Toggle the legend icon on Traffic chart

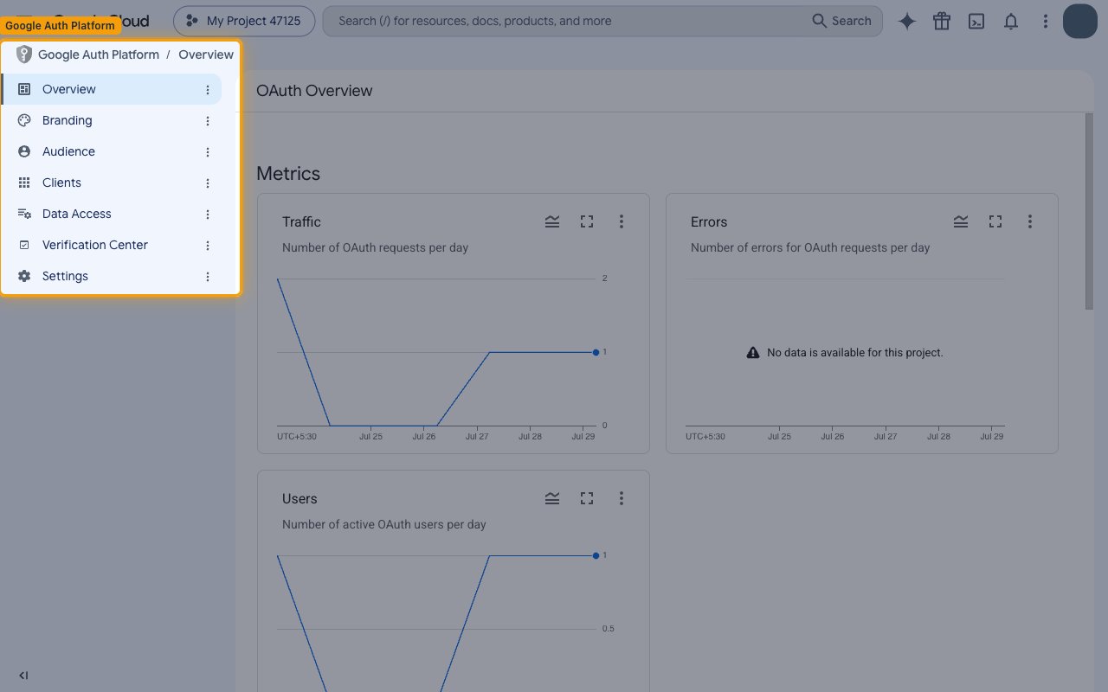(x=552, y=222)
